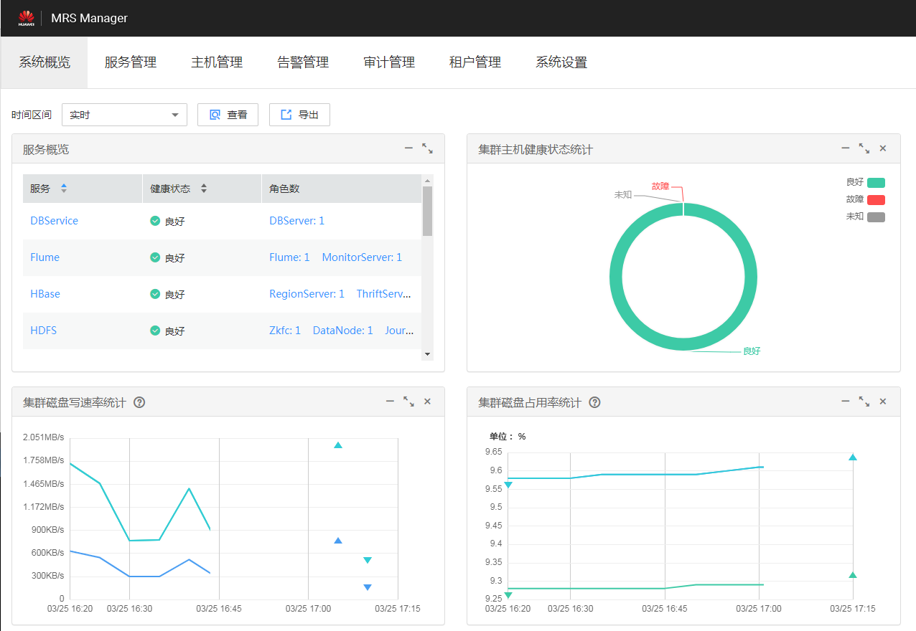The image size is (916, 631).
Task: Toggle 良好 legend item in health chart
Action: [x=875, y=183]
